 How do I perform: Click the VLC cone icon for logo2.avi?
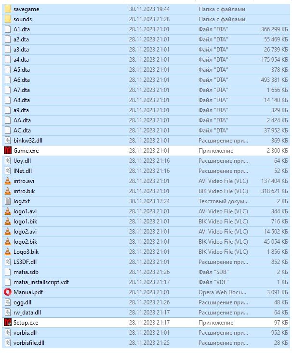8,232
